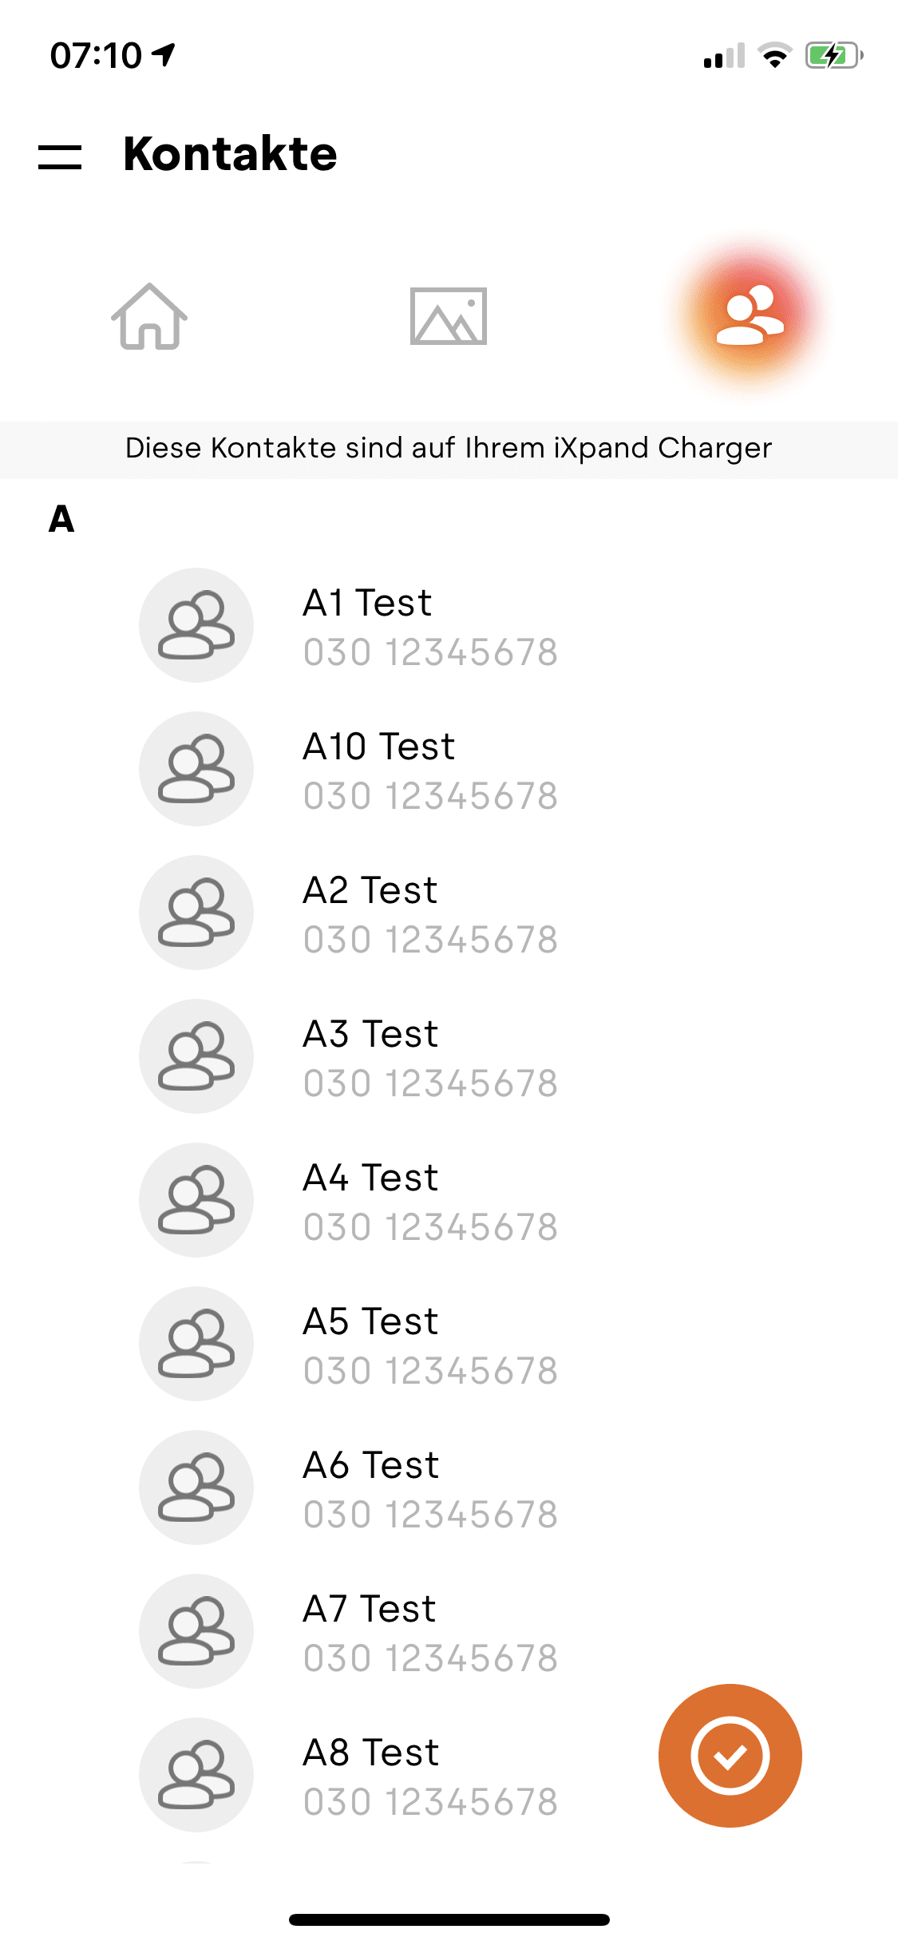Select the Contacts tab icon

(x=750, y=315)
